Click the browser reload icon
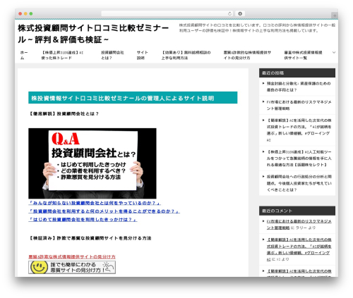The width and height of the screenshot is (353, 298). point(229,14)
